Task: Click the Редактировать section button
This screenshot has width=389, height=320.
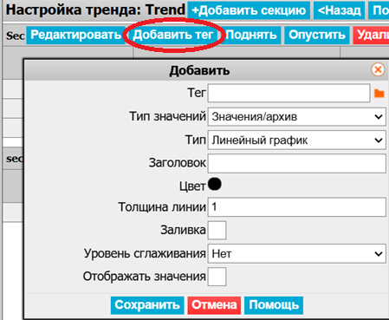Action: pos(75,35)
